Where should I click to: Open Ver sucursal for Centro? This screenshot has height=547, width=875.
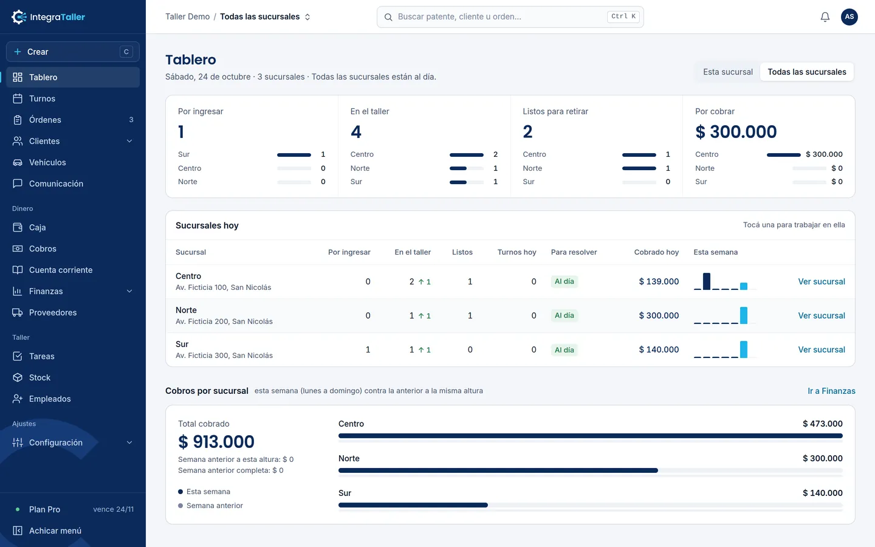[x=822, y=281]
